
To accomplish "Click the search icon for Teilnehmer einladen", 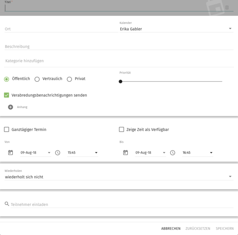I will tap(7, 204).
